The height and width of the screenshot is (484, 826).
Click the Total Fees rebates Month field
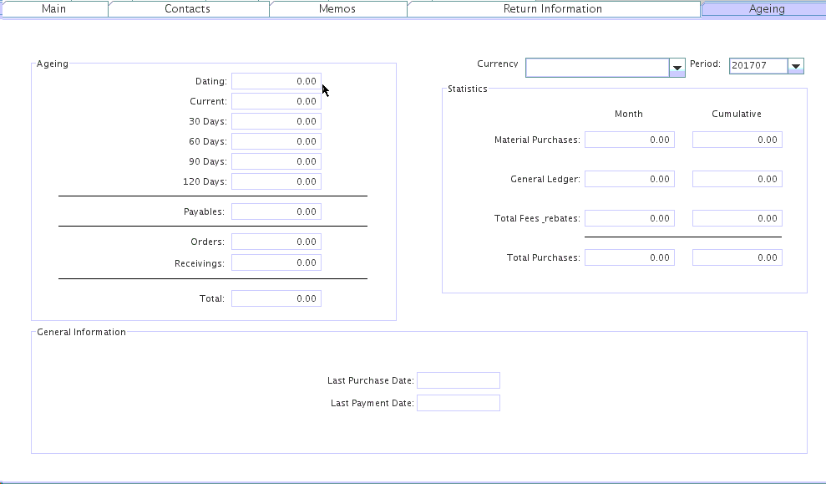pos(629,218)
